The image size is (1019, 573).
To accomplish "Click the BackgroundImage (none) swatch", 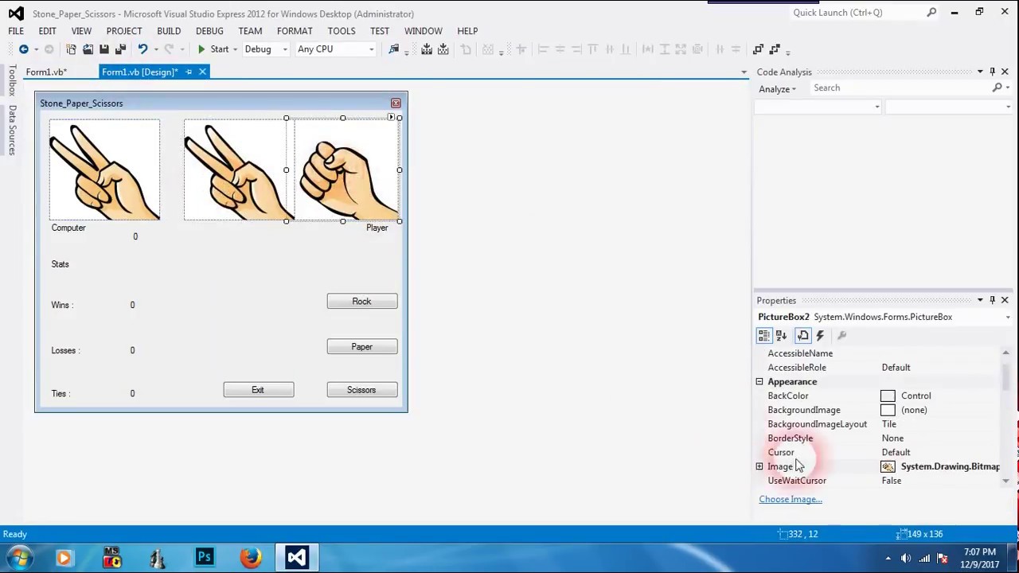I will 888,410.
